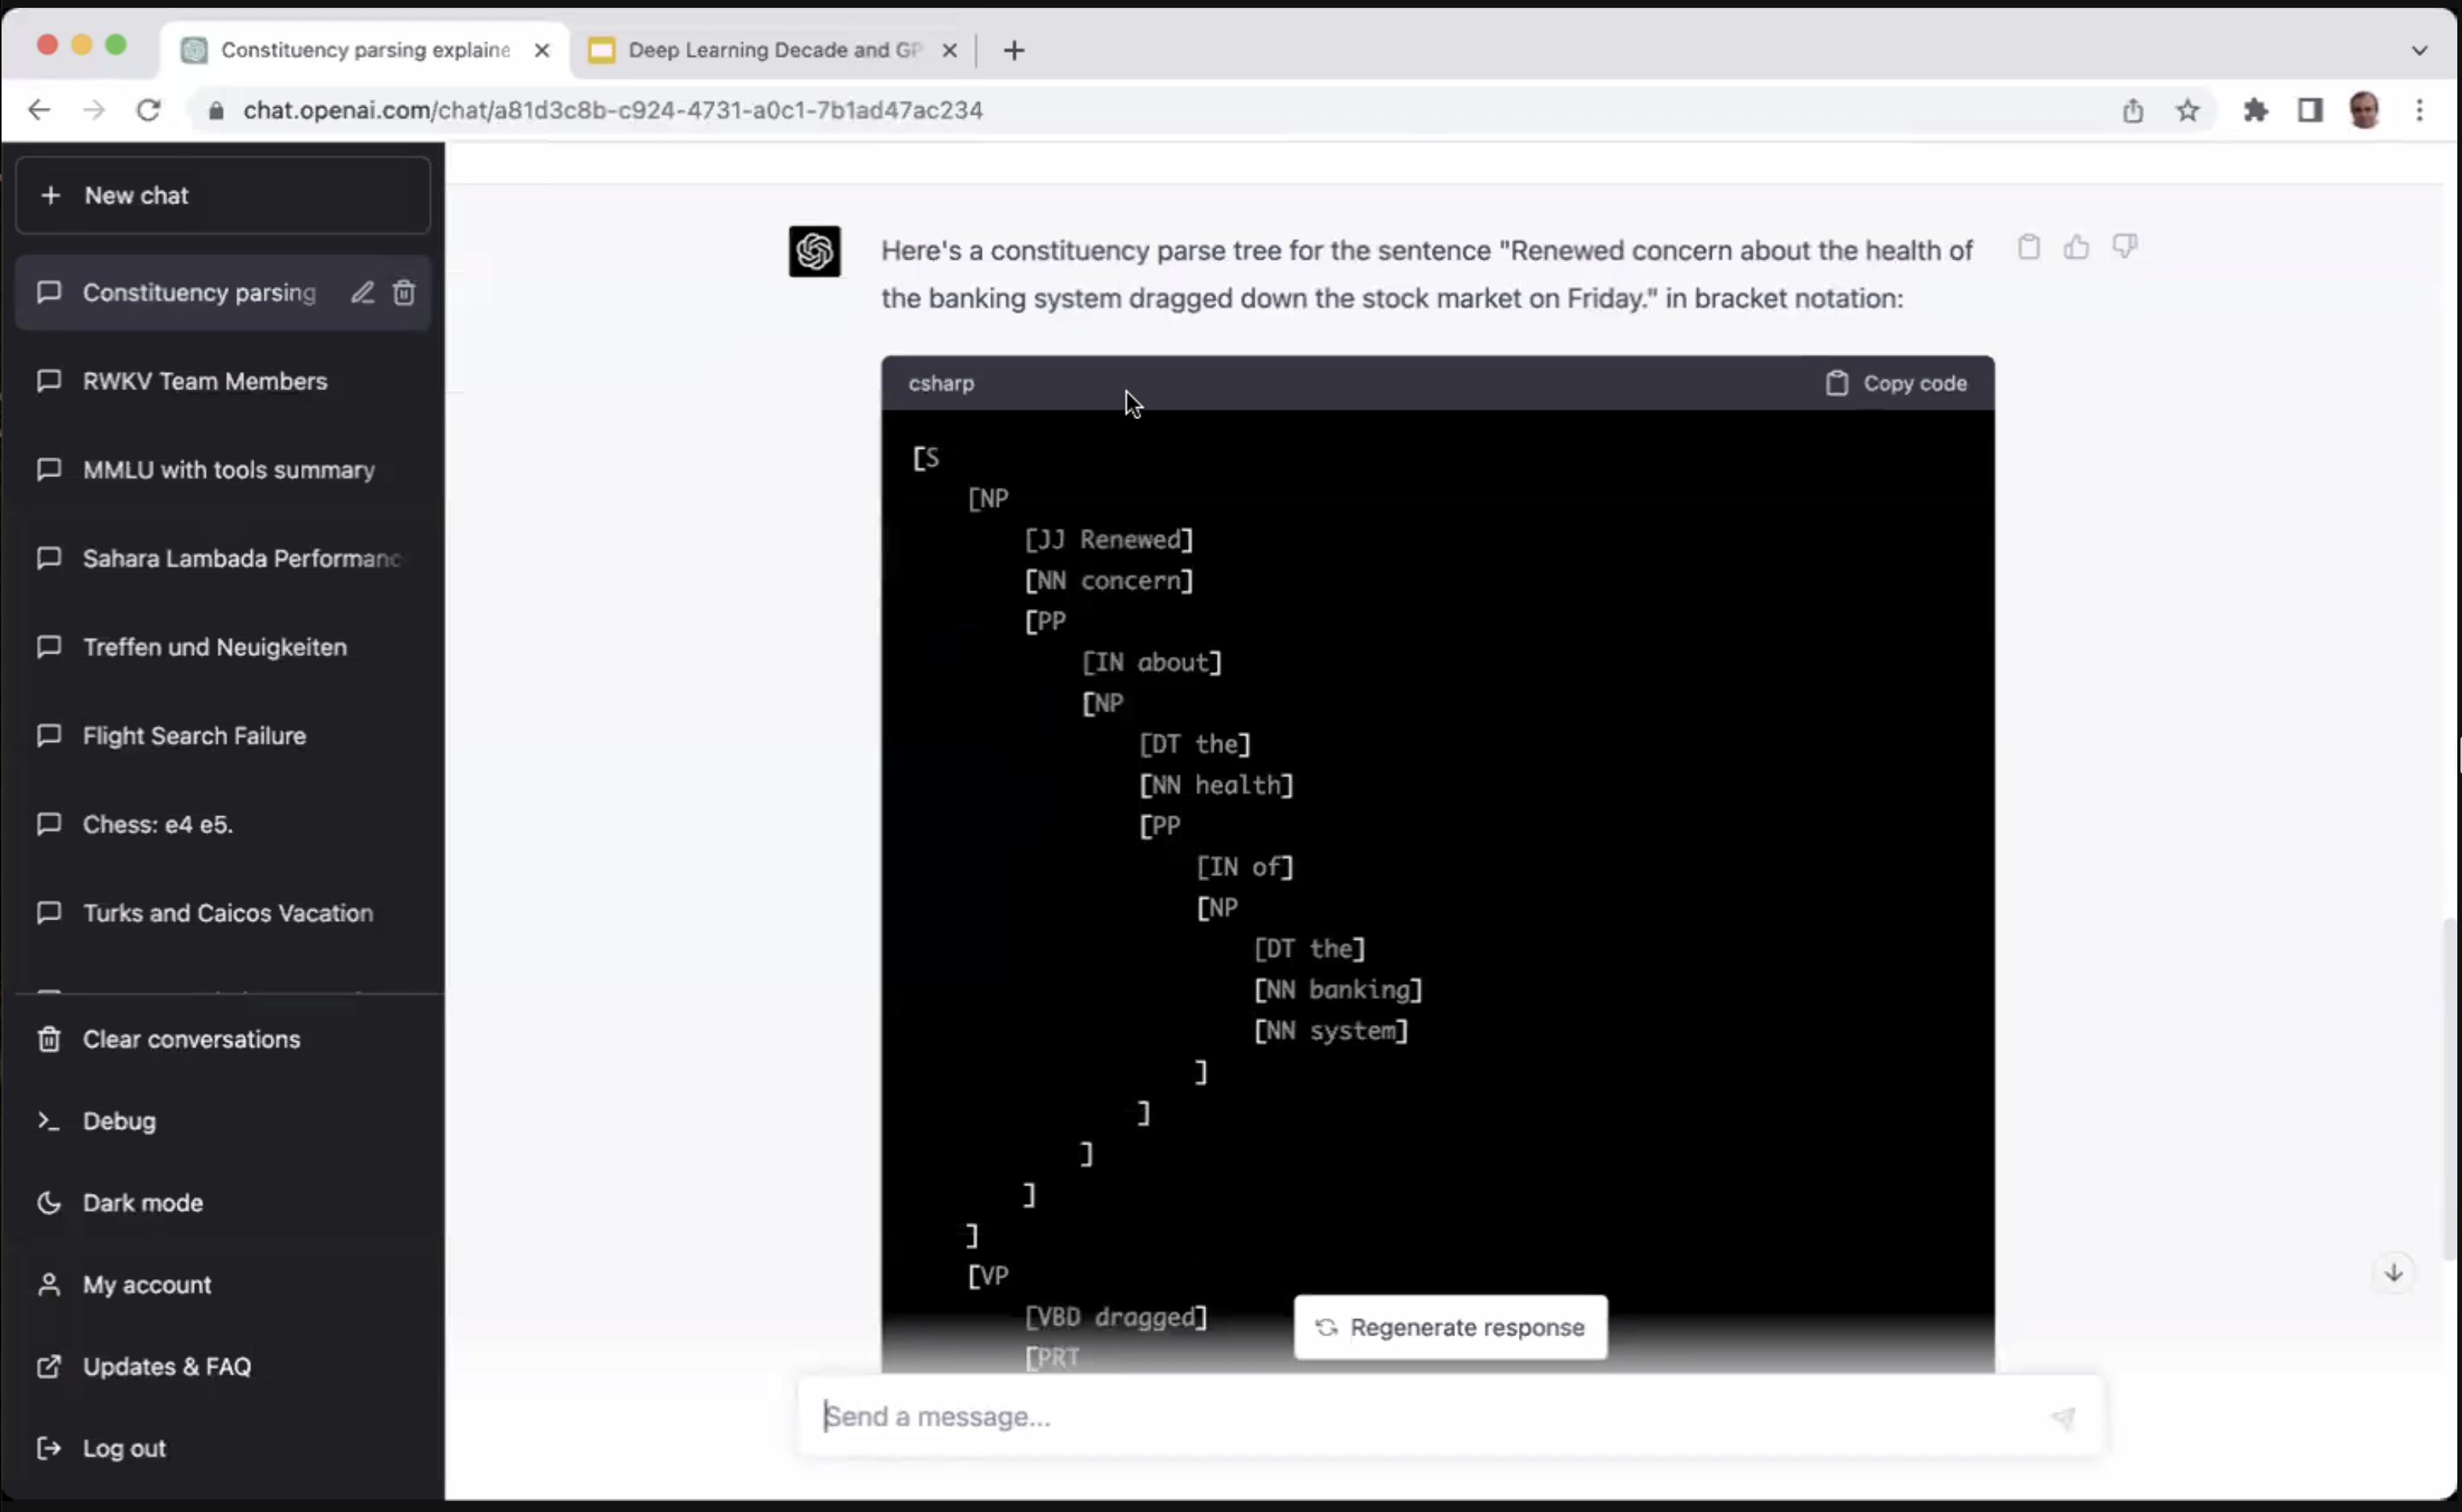Focus the Send a message input field

point(1401,1417)
